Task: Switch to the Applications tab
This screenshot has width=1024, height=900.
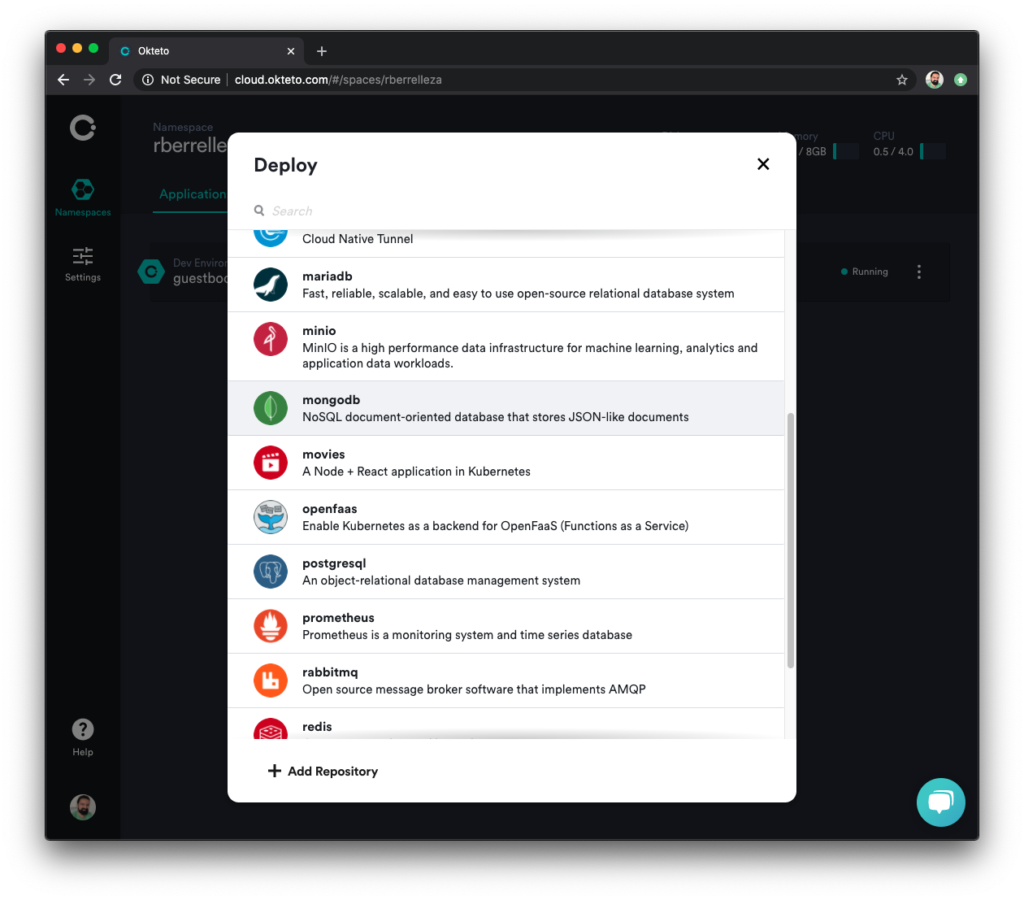Action: pyautogui.click(x=193, y=194)
